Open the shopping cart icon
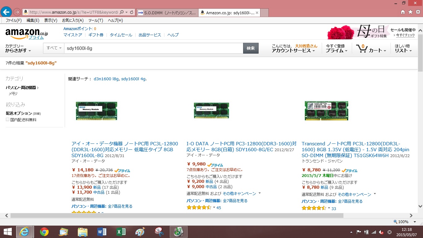 (361, 48)
